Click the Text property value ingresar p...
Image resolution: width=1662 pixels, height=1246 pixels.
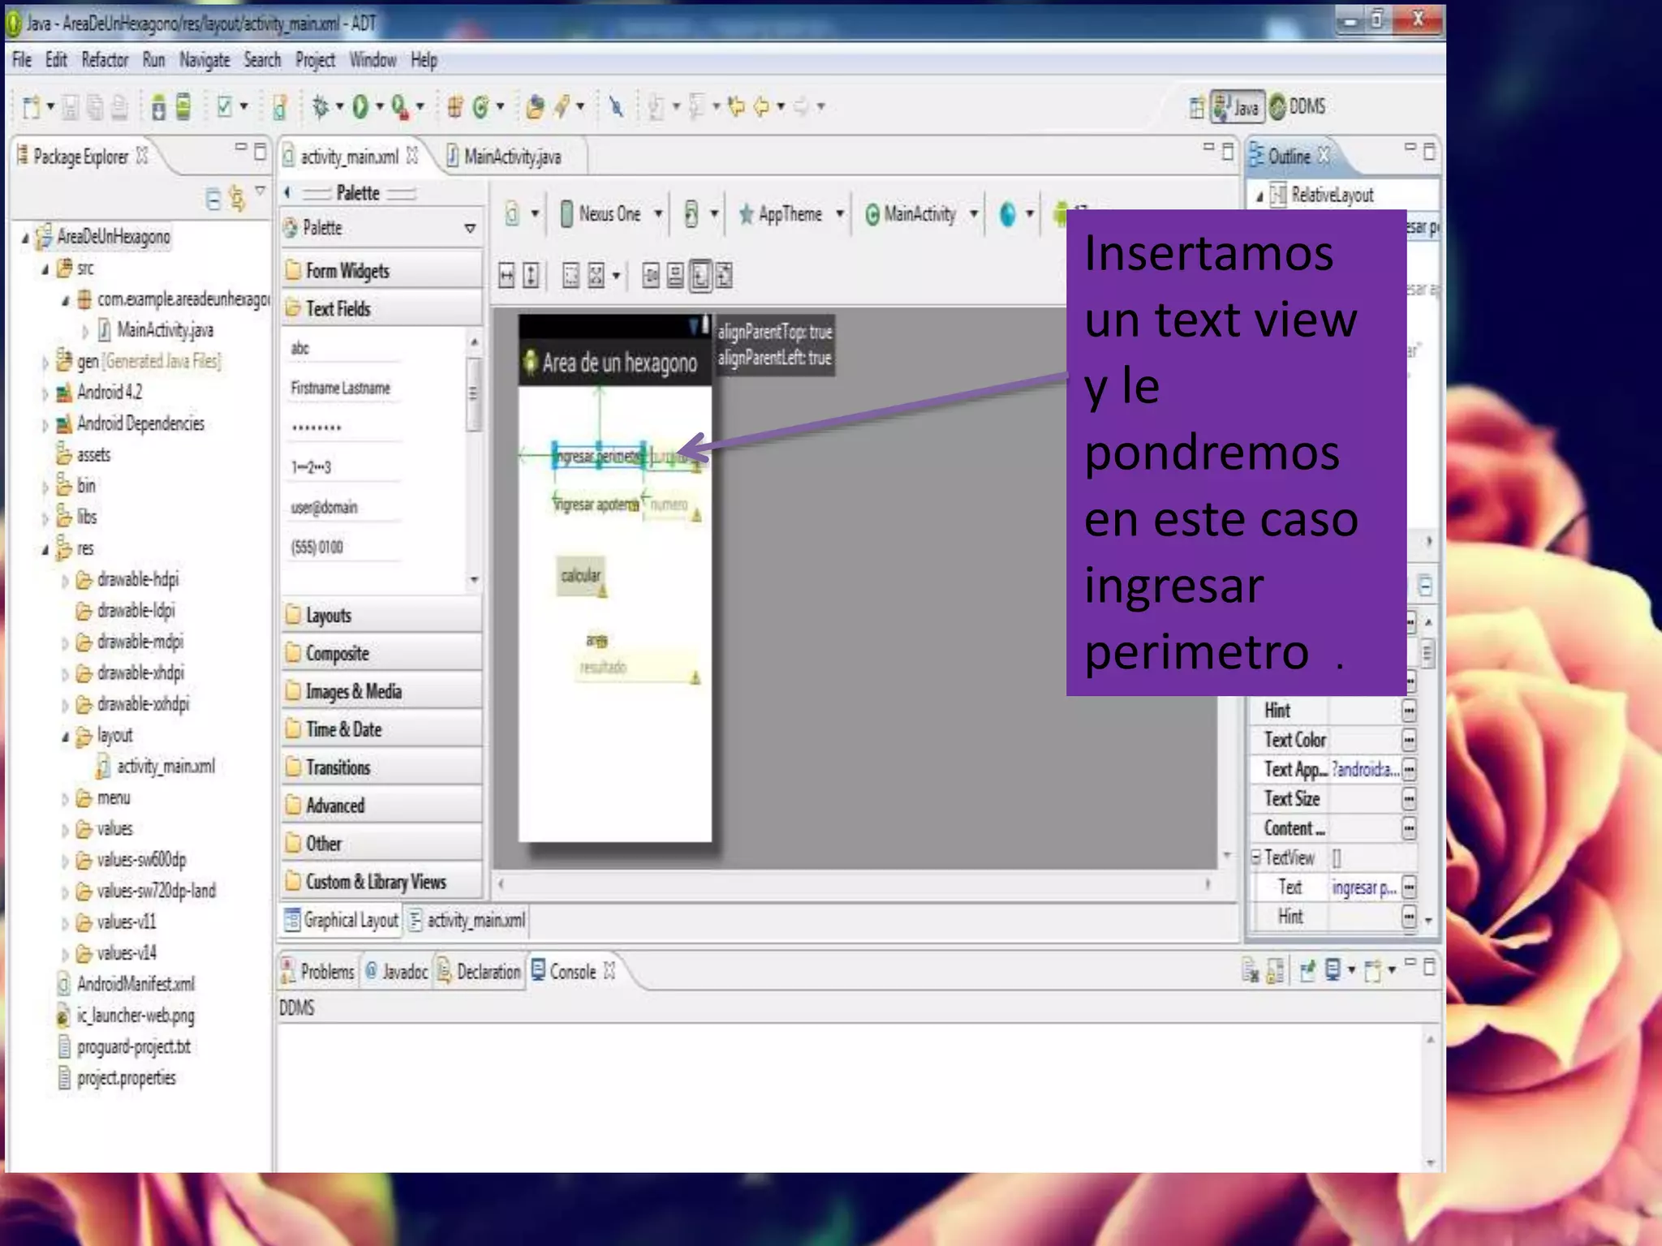click(x=1364, y=888)
